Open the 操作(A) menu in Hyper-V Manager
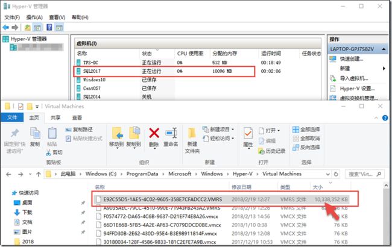This screenshot has width=392, height=247. [34, 17]
